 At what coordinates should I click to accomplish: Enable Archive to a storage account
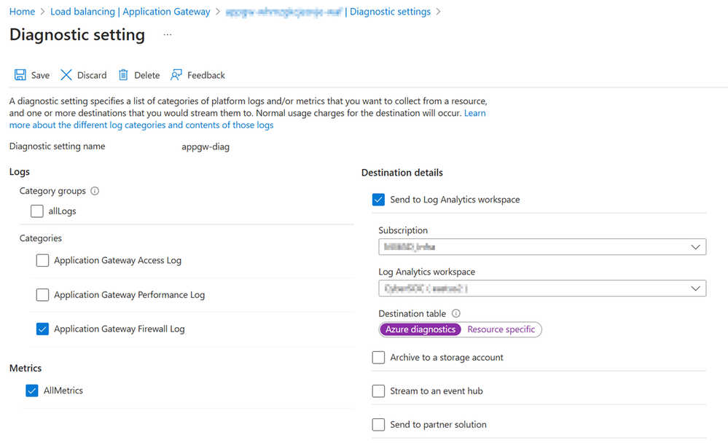pyautogui.click(x=378, y=358)
